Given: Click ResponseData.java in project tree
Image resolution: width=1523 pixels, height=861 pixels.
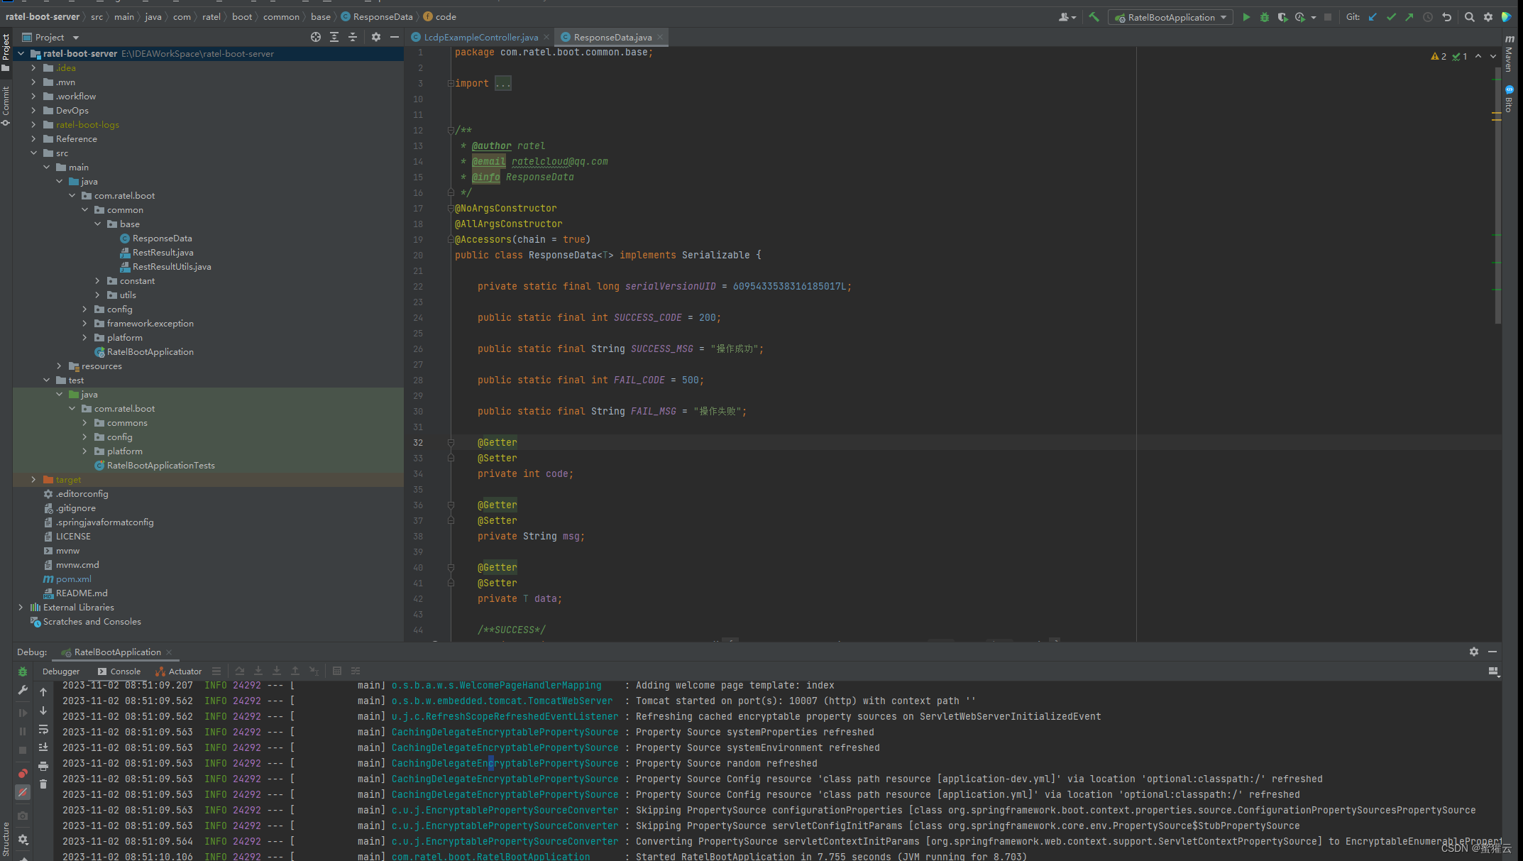Looking at the screenshot, I should tap(161, 238).
